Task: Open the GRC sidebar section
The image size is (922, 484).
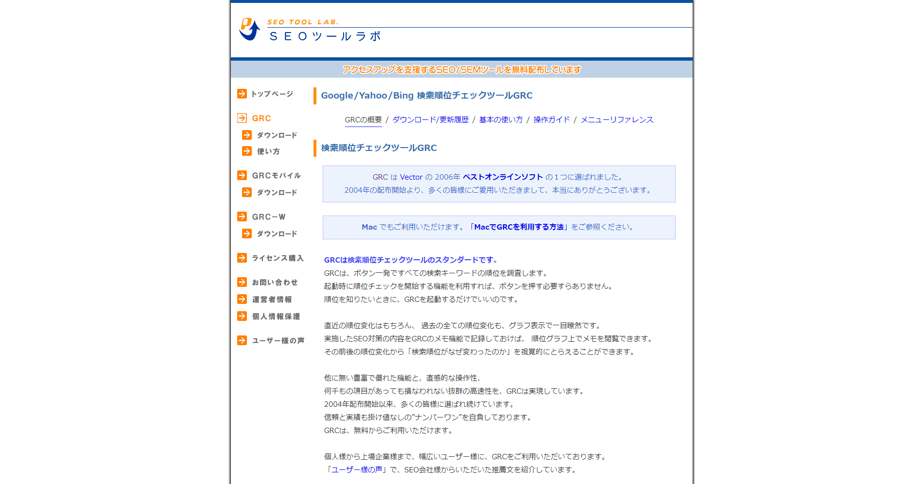Action: [x=261, y=118]
